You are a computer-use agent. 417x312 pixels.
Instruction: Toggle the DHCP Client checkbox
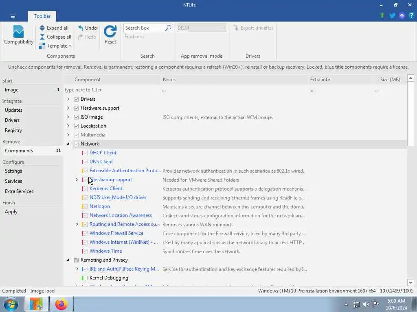click(85, 153)
